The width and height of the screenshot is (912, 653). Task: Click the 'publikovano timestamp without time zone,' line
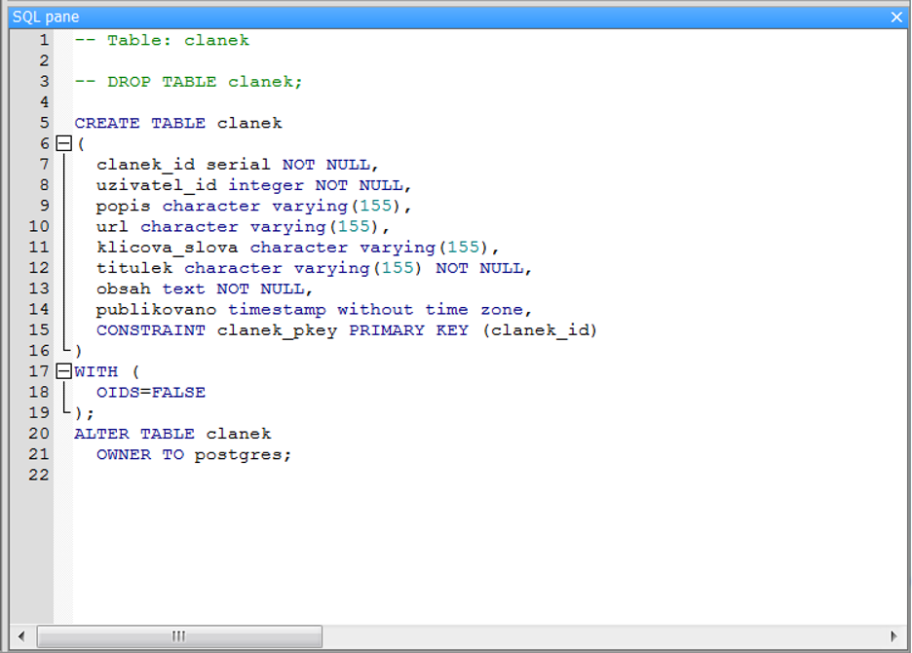pyautogui.click(x=314, y=310)
